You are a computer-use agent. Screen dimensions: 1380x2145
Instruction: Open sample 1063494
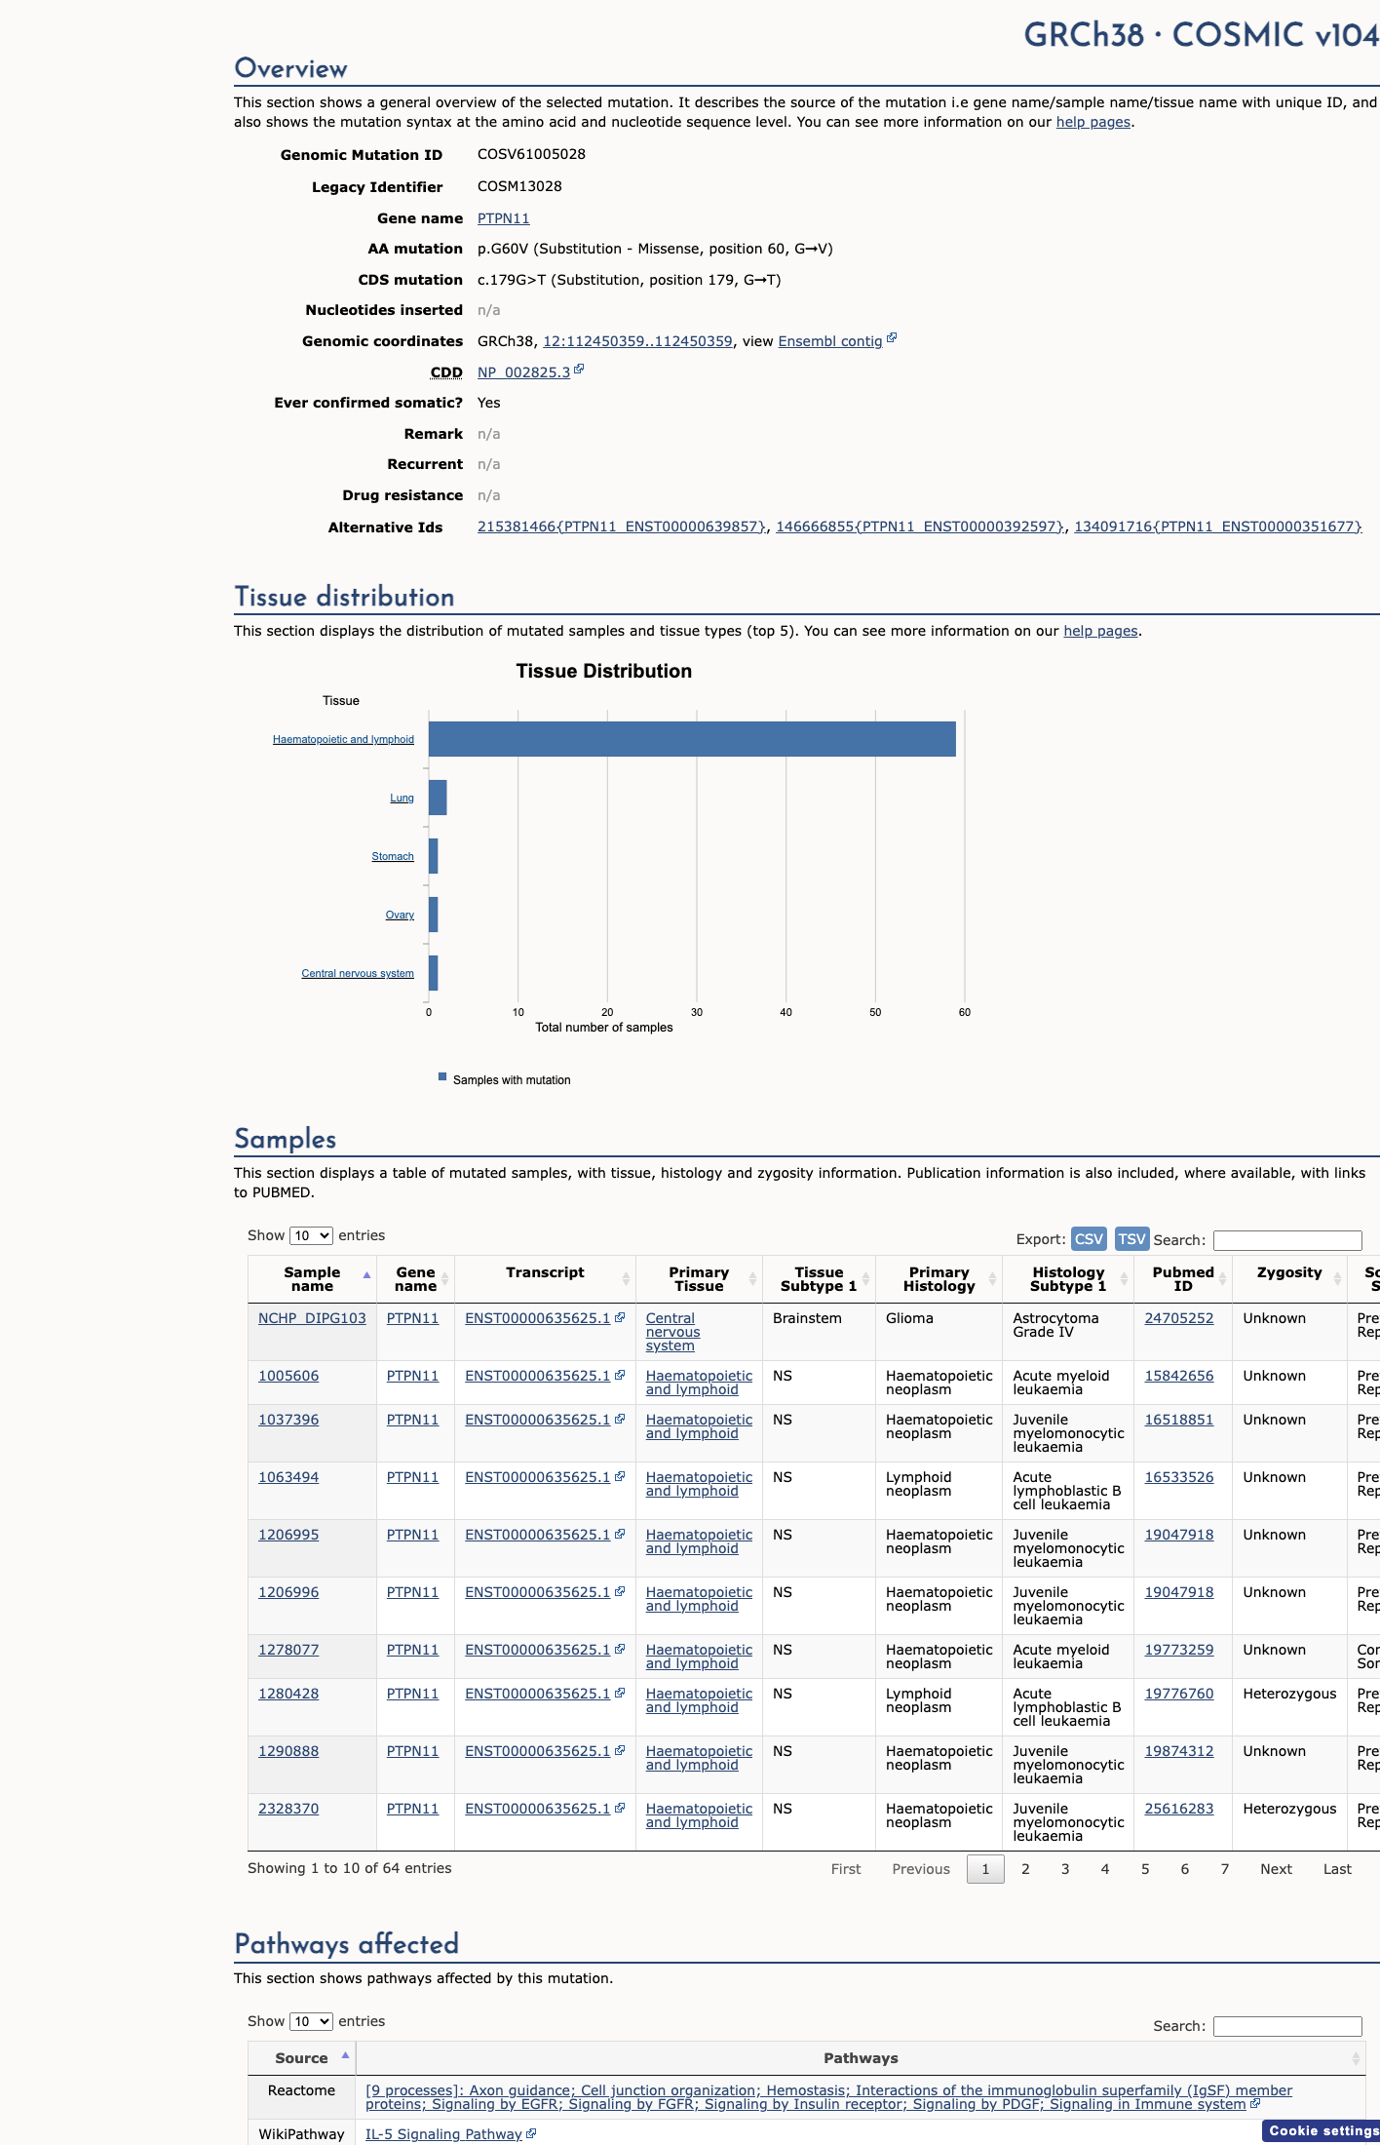pos(288,1477)
